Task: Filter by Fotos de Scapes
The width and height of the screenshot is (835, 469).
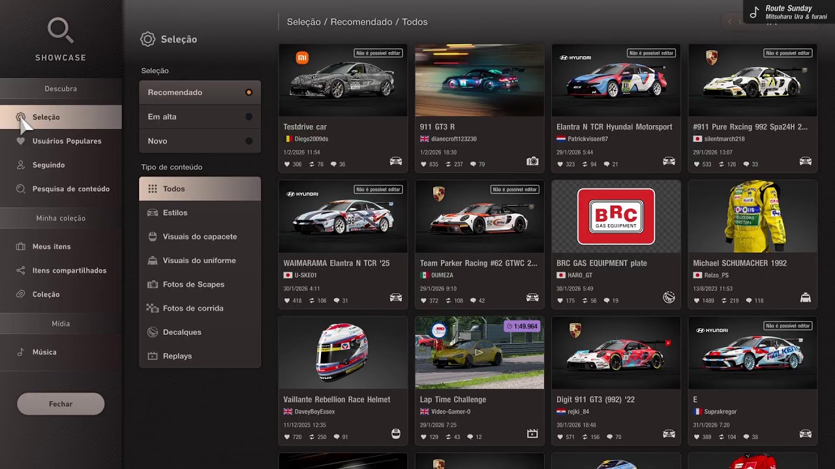Action: [x=200, y=284]
